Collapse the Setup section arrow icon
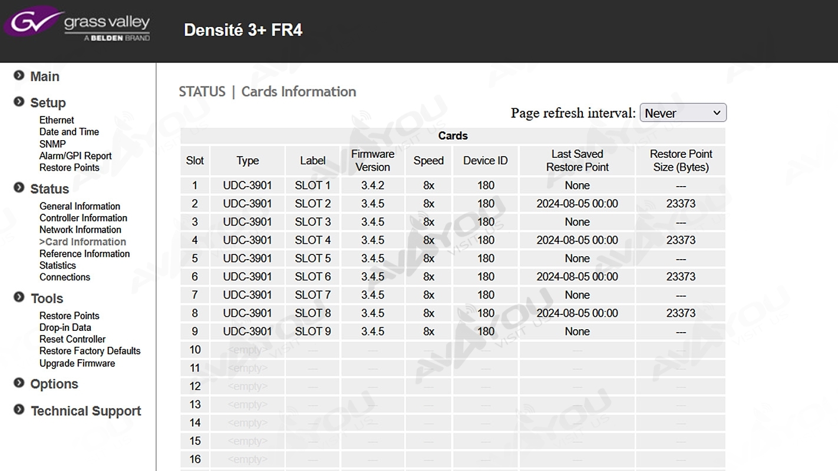Image resolution: width=838 pixels, height=471 pixels. (19, 102)
